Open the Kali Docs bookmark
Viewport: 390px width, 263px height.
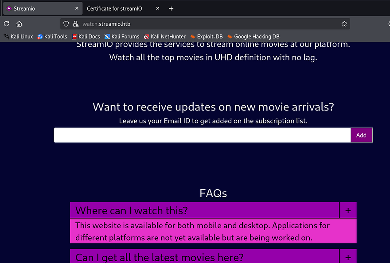click(86, 37)
